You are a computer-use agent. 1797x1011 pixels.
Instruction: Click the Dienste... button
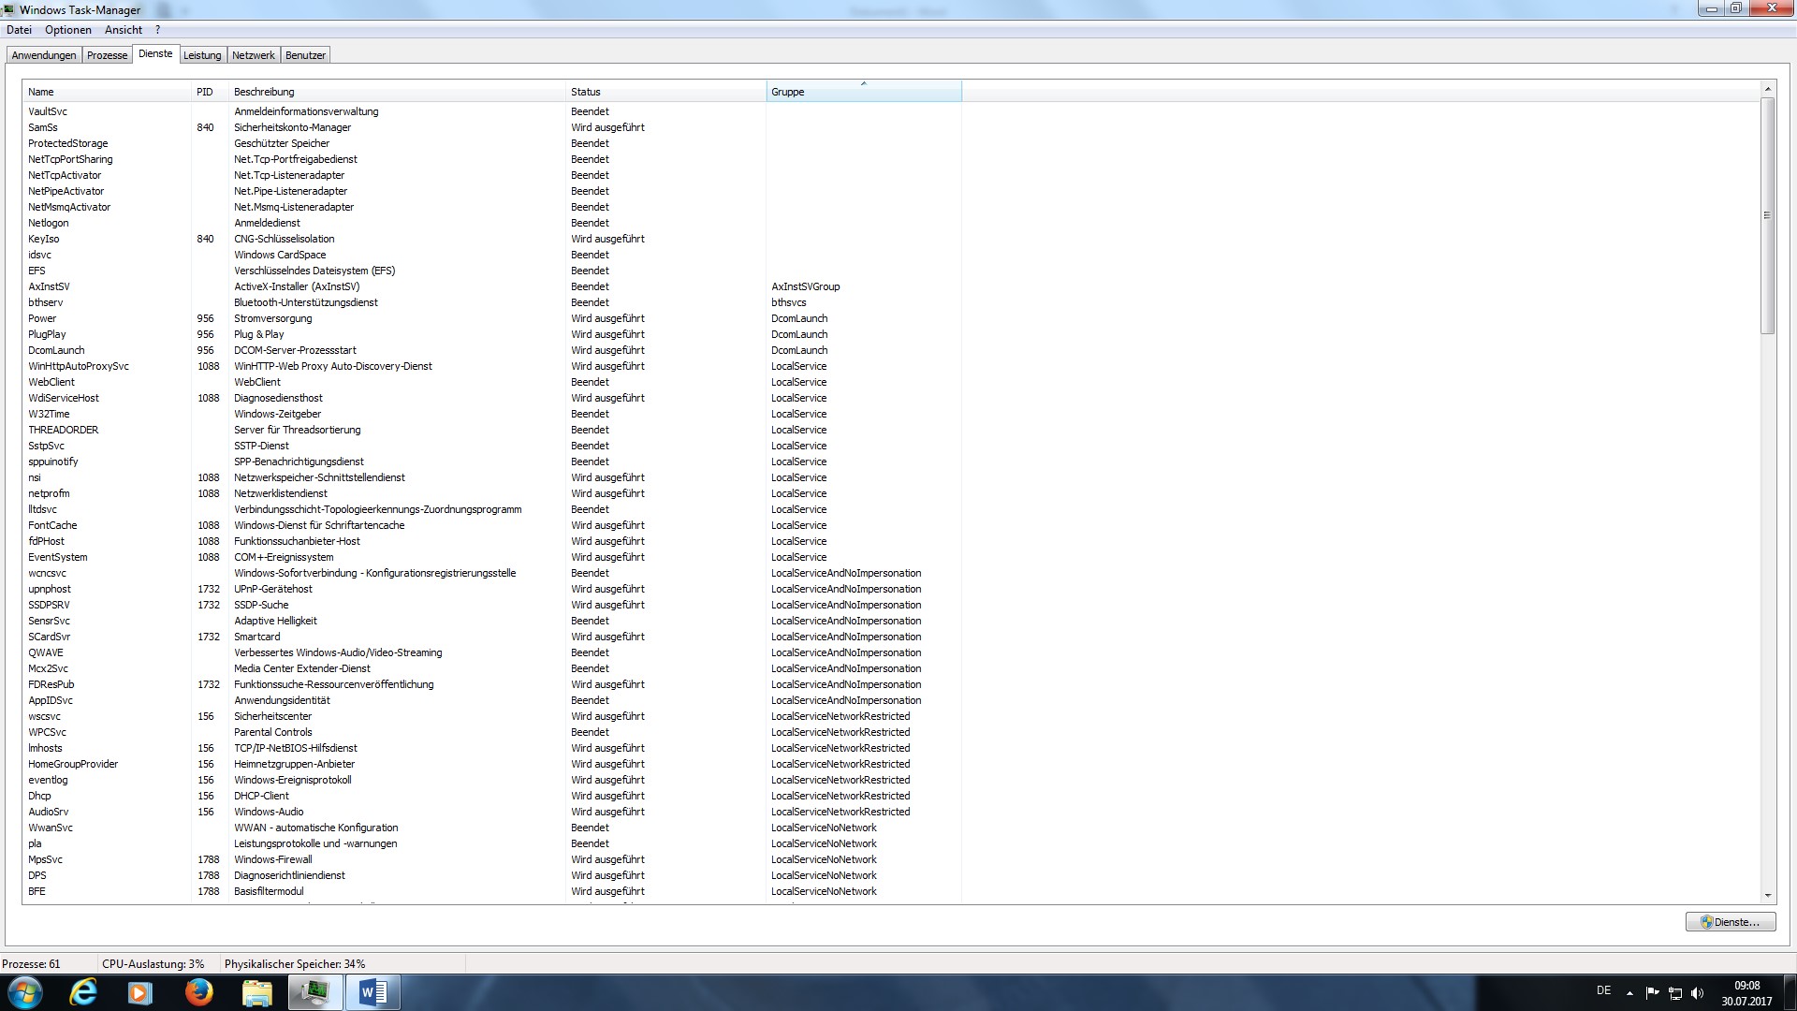tap(1730, 922)
